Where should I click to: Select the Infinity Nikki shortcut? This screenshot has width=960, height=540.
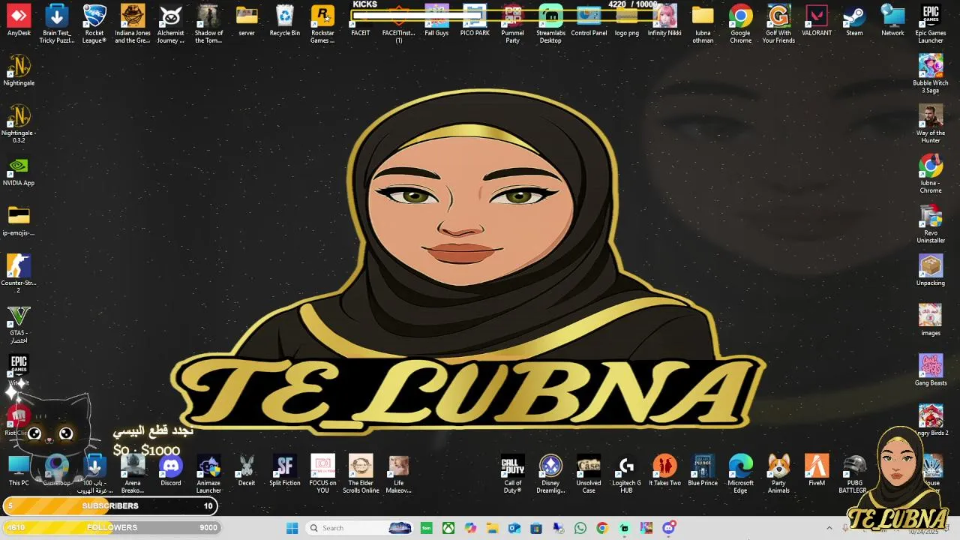pos(664,21)
